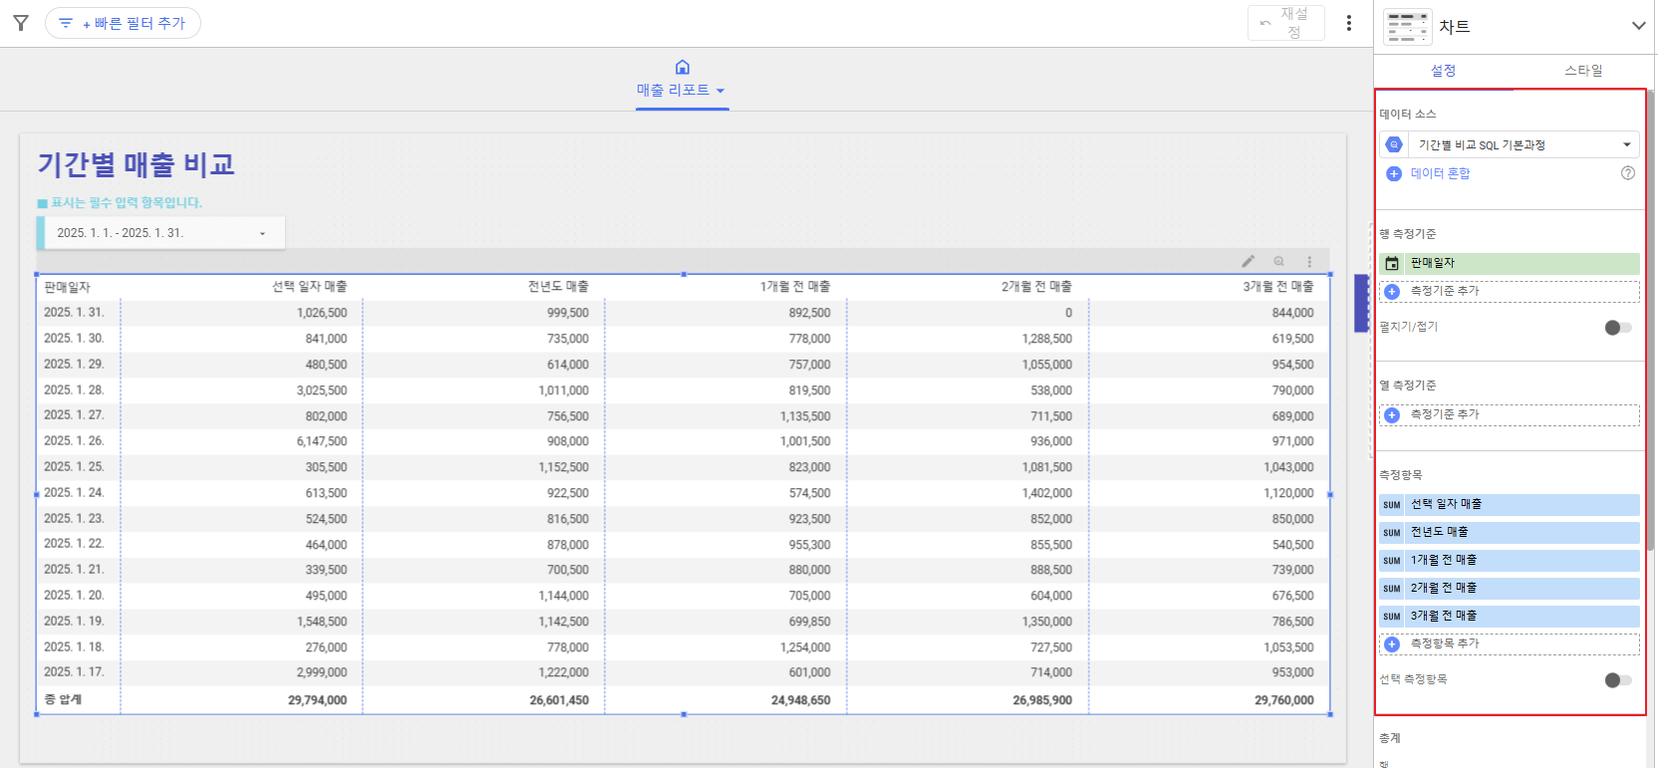Click the blue side tab right of table
The height and width of the screenshot is (768, 1658).
click(x=1361, y=303)
